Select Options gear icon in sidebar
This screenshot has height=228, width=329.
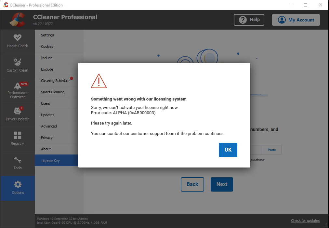coord(18,184)
